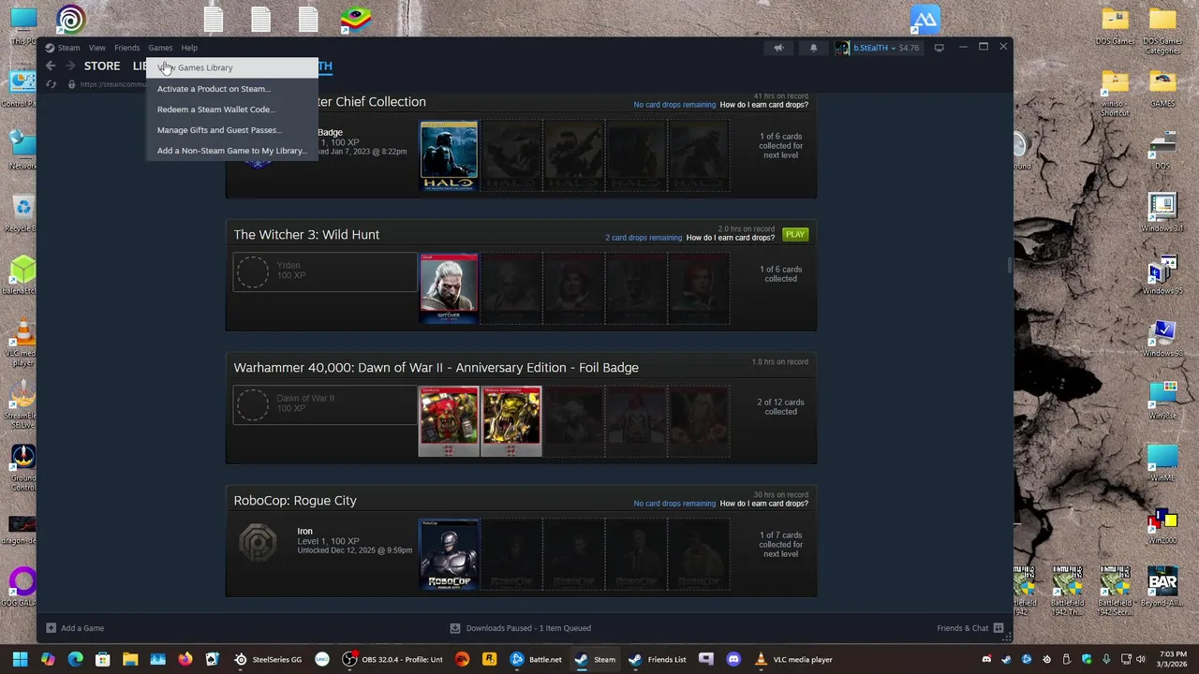1199x674 pixels.
Task: Open Firefox in taskbar
Action: (x=185, y=659)
